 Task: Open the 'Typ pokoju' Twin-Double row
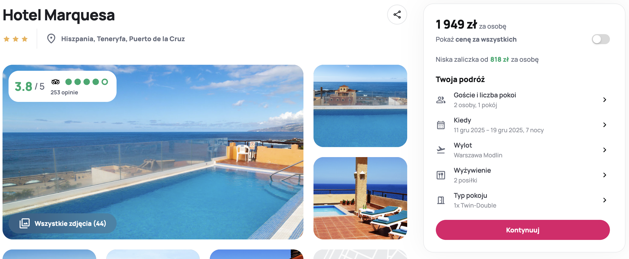(523, 200)
